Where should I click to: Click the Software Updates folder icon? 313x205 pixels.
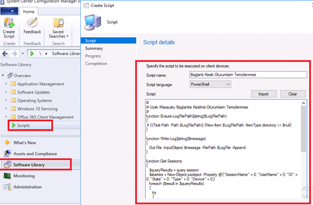pos(13,92)
